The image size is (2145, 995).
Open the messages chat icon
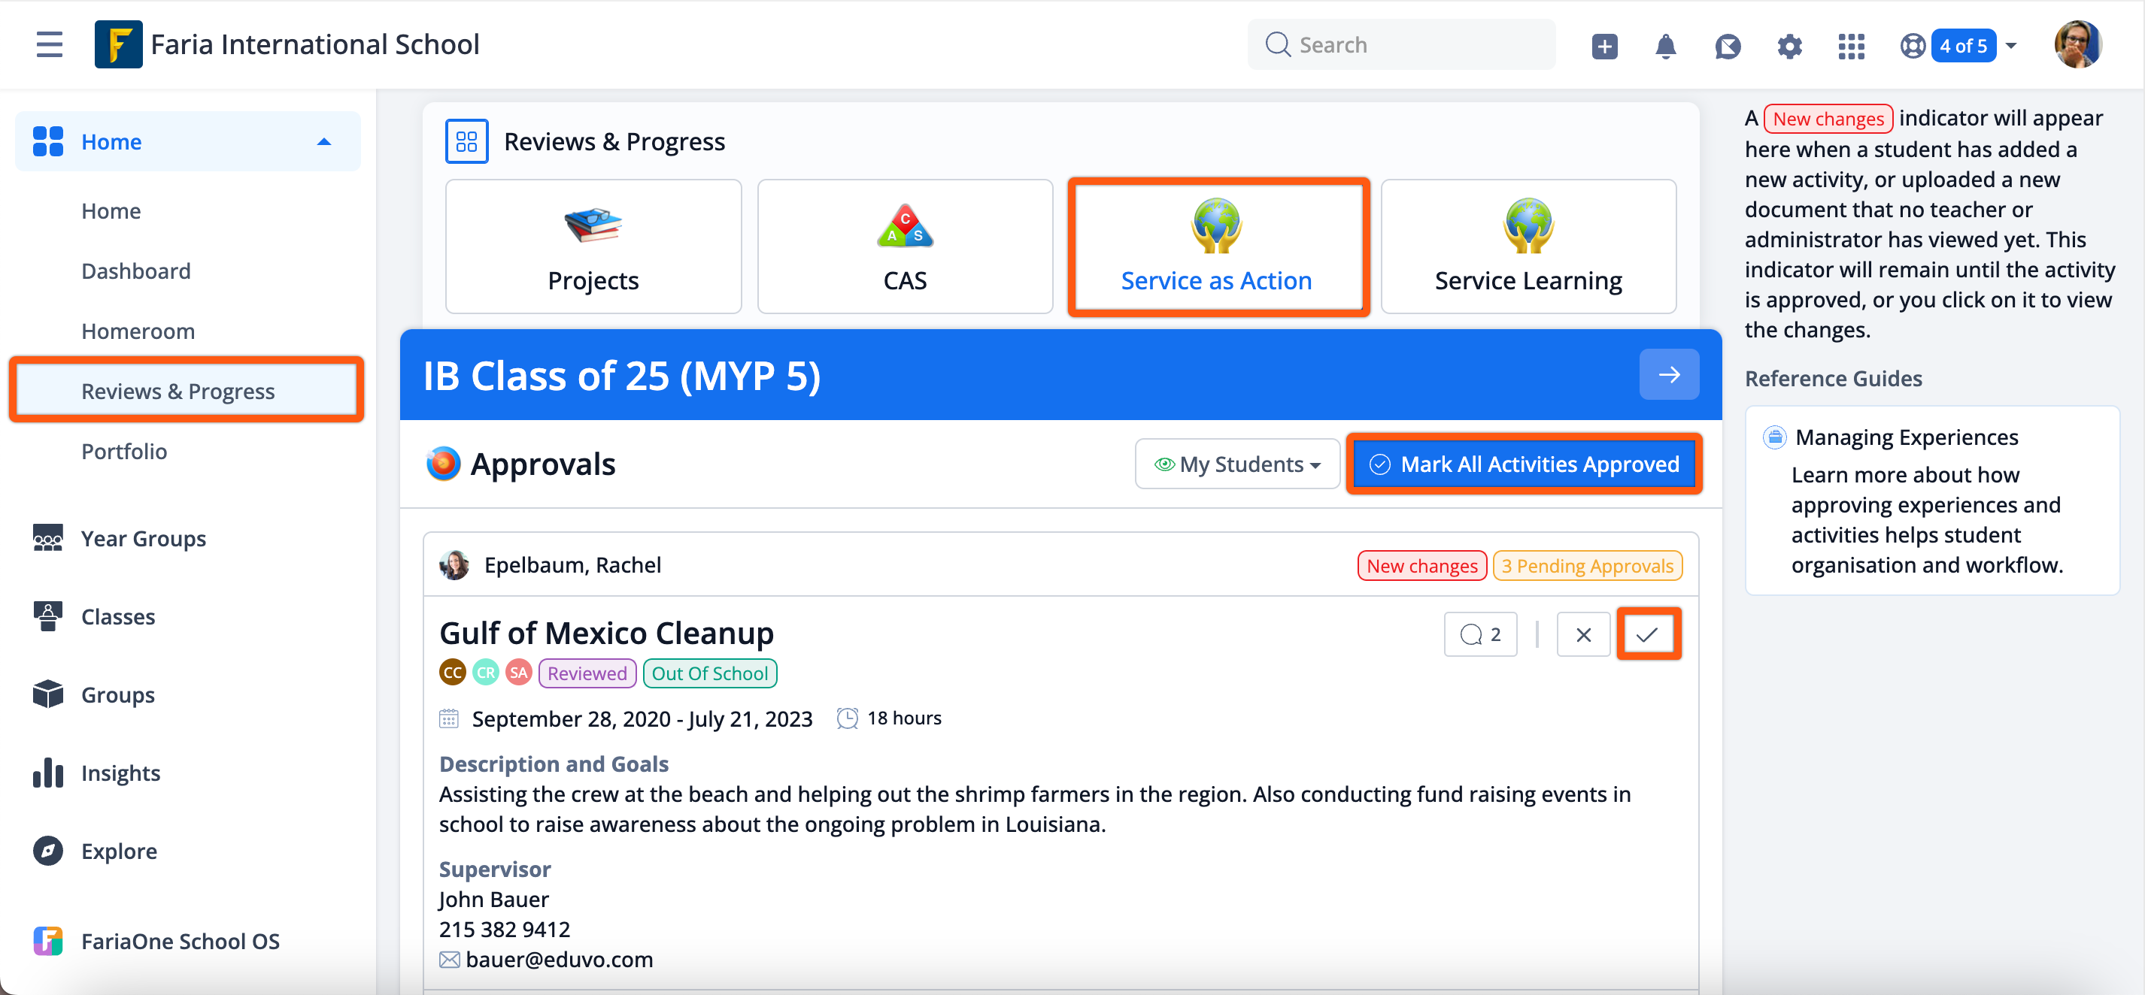[1728, 46]
